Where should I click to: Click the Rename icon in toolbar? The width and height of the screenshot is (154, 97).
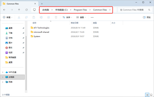(x=41, y=17)
